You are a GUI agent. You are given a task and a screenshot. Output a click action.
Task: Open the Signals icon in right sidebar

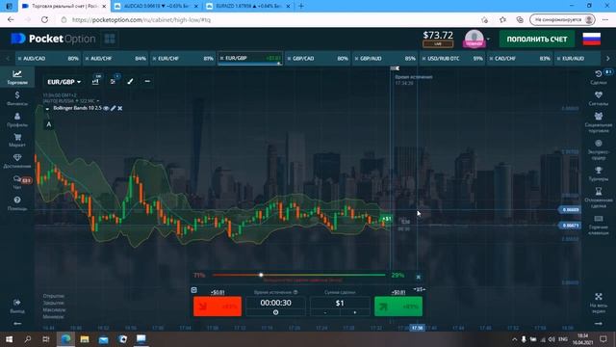[599, 98]
